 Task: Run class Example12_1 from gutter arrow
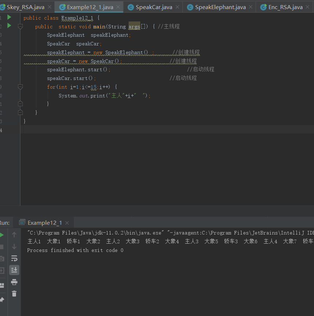(x=9, y=17)
